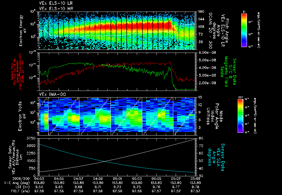Viewport: 282px width, 195px height.
Task: Click the altitude tick '3750'
Action: click(x=31, y=138)
